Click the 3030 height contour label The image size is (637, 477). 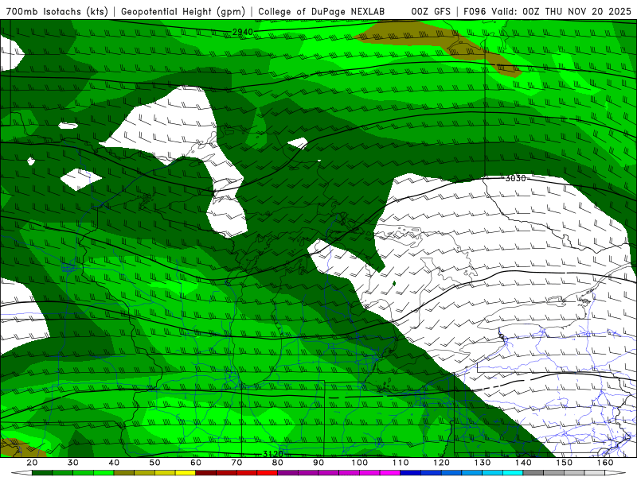[515, 178]
